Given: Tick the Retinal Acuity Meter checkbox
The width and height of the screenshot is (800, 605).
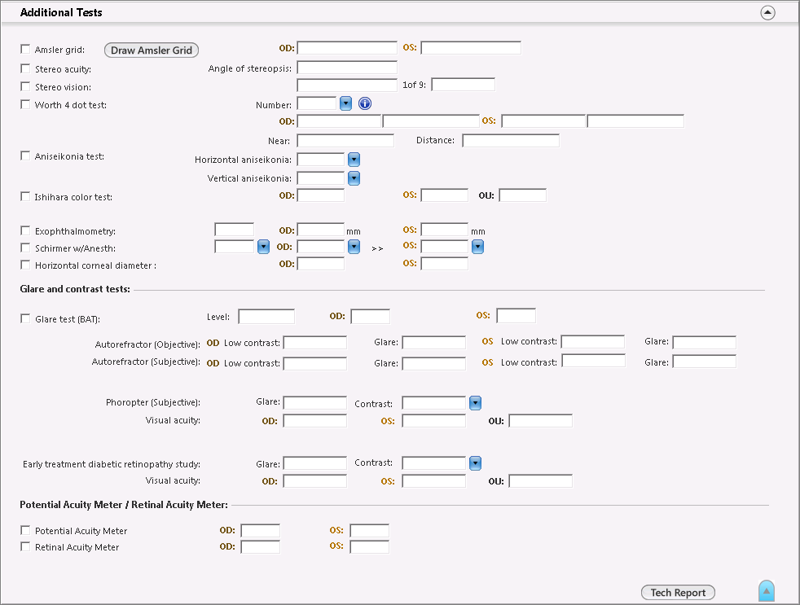Looking at the screenshot, I should pyautogui.click(x=25, y=547).
